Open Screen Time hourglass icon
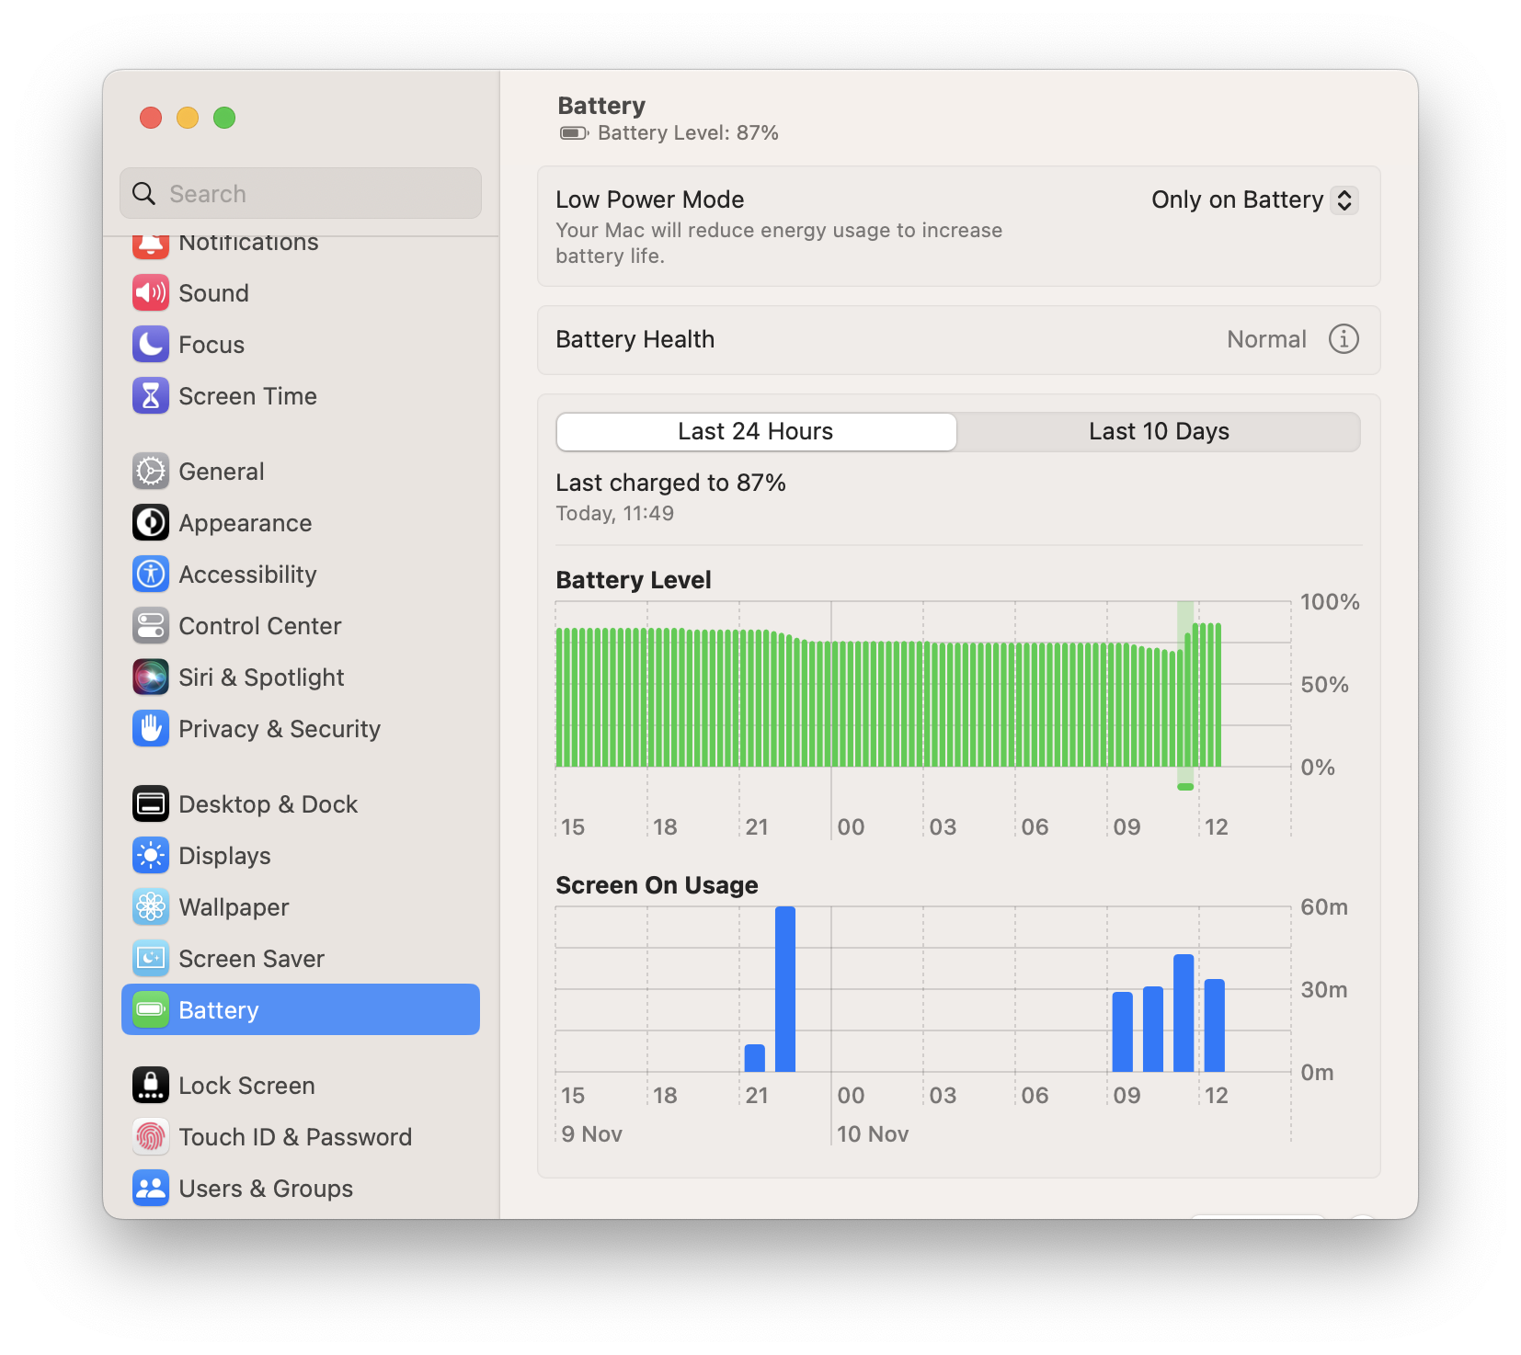1521x1355 pixels. (x=151, y=396)
